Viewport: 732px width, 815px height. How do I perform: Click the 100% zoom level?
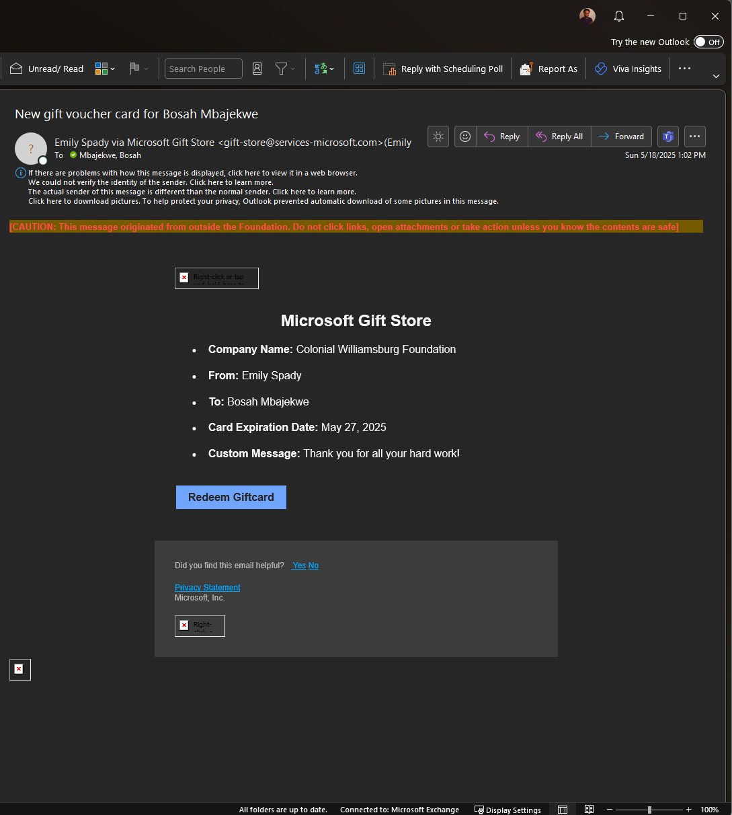[709, 810]
